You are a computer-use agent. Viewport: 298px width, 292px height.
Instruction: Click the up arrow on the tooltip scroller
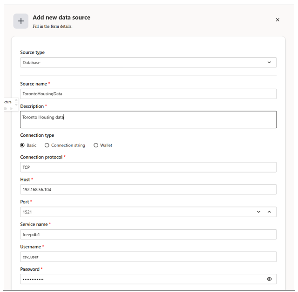16,100
